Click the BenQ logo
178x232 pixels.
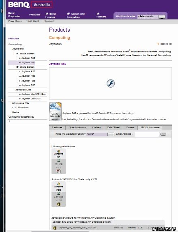19,5
